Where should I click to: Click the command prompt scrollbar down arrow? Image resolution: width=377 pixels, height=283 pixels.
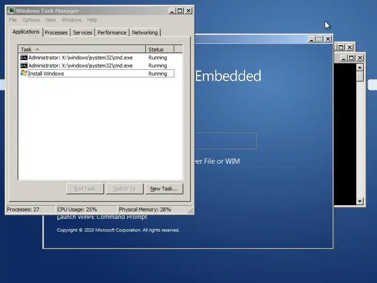(360, 201)
